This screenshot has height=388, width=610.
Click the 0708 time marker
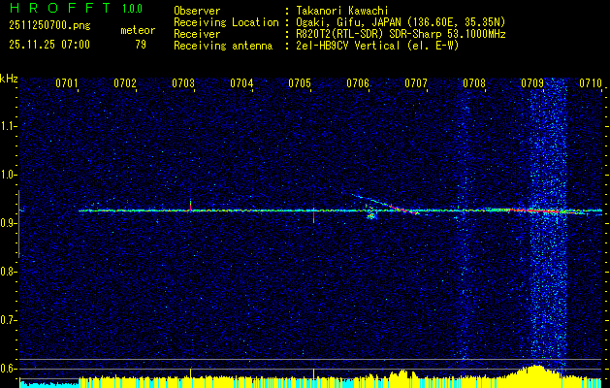point(474,82)
